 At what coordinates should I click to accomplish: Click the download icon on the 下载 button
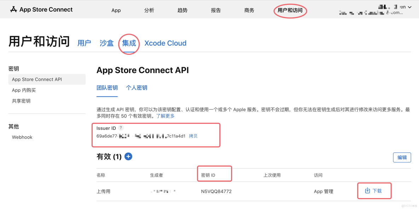click(x=367, y=191)
